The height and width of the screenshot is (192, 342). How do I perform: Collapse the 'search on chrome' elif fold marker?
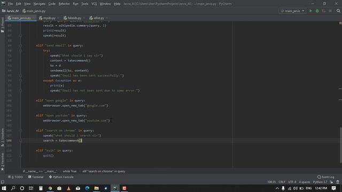(x=21, y=131)
